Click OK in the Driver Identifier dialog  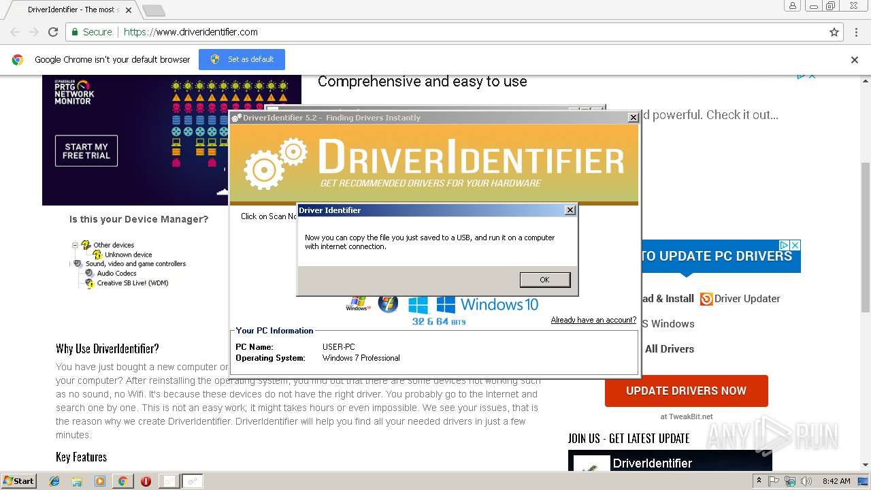pos(544,280)
